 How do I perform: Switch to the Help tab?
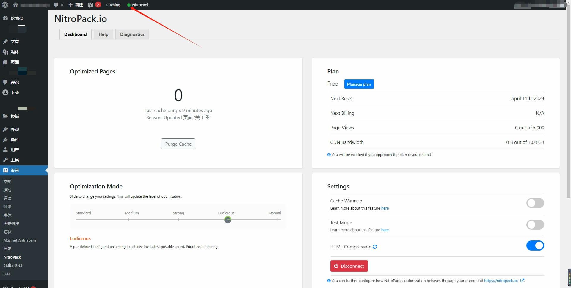(103, 34)
